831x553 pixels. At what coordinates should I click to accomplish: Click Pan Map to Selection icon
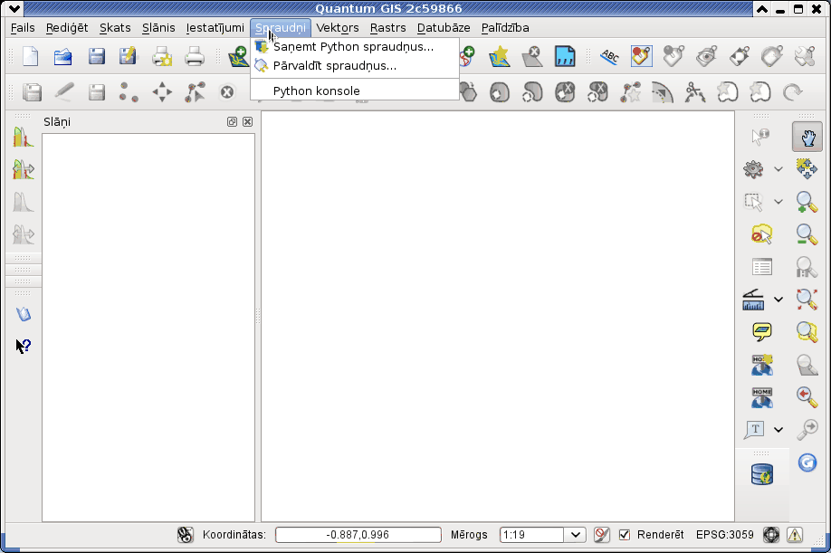(x=807, y=169)
